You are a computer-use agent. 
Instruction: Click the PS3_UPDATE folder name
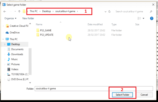[47, 35]
